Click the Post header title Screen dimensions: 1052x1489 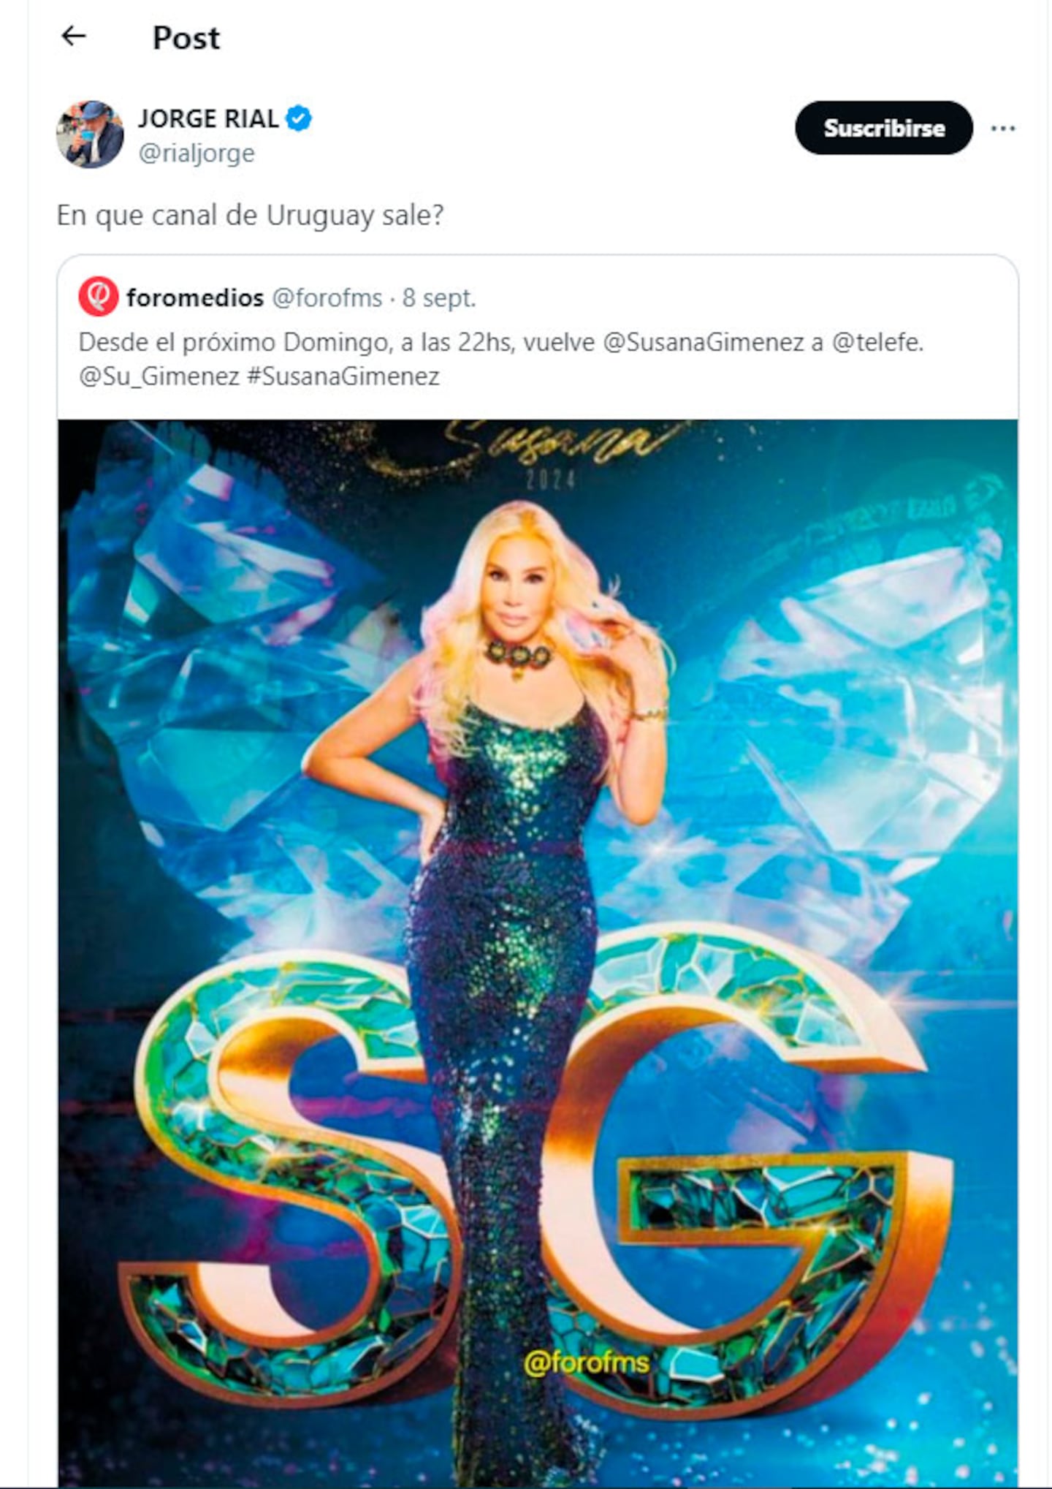click(186, 37)
